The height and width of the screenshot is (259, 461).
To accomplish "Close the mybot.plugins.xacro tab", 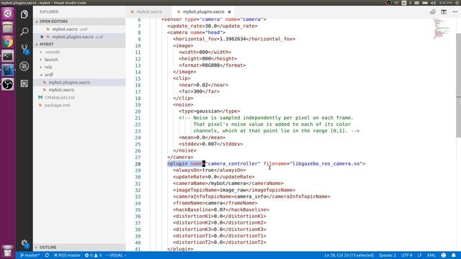I will tap(229, 12).
